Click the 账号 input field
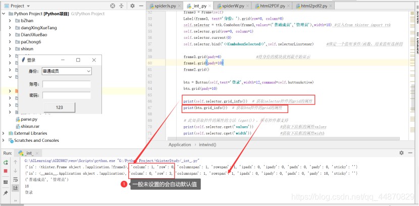Image resolution: width=419 pixels, height=206 pixels. 66,84
